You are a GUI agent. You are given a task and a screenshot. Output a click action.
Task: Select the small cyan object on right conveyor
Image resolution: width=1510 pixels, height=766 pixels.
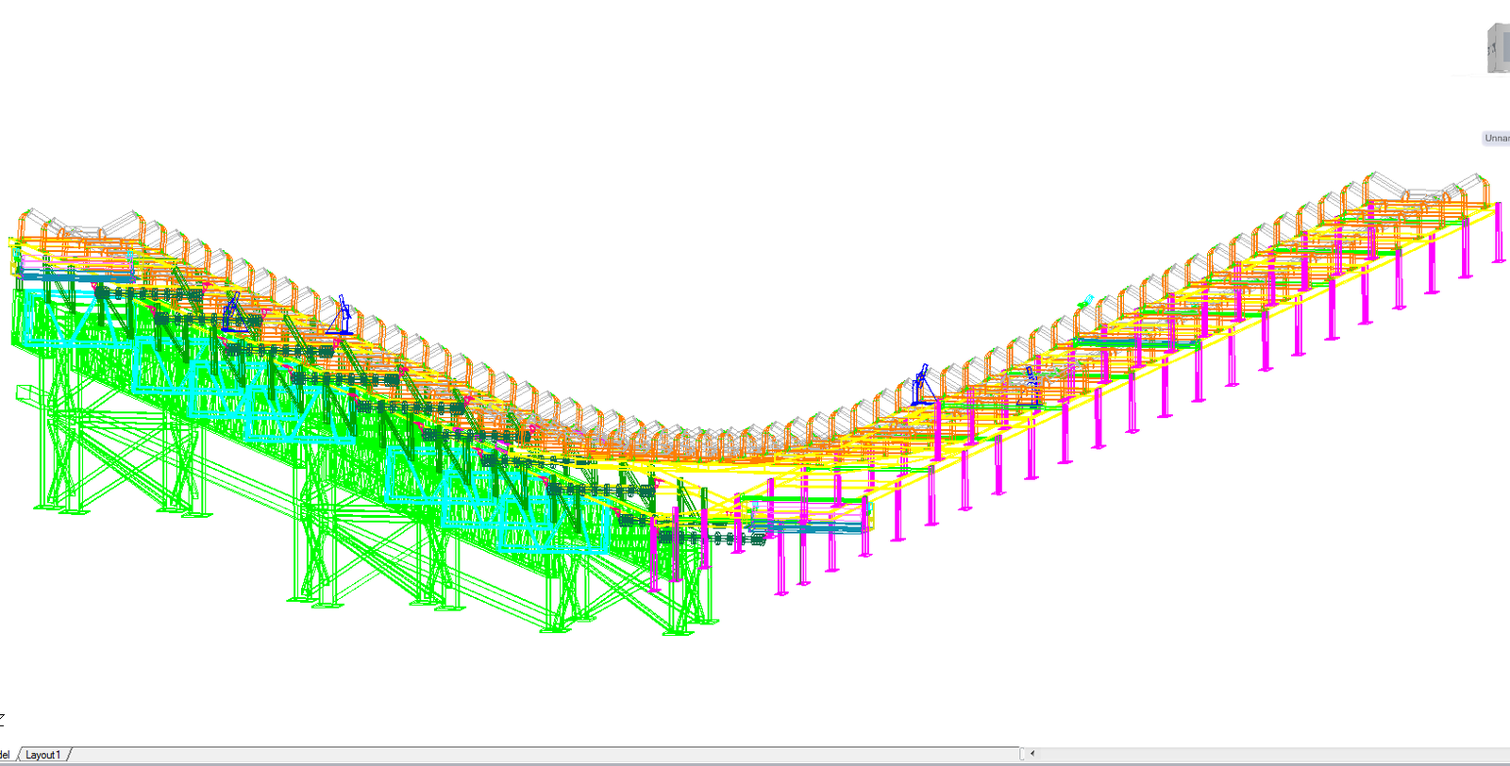tap(1086, 301)
